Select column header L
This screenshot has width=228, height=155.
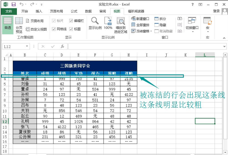(x=205, y=55)
